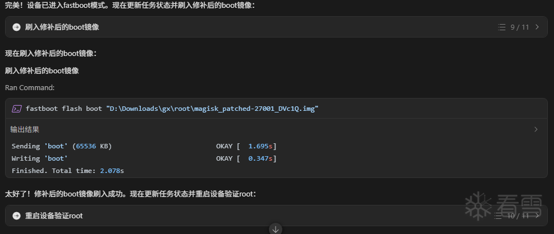Click the task list icon next to 9 / 11

(x=502, y=27)
